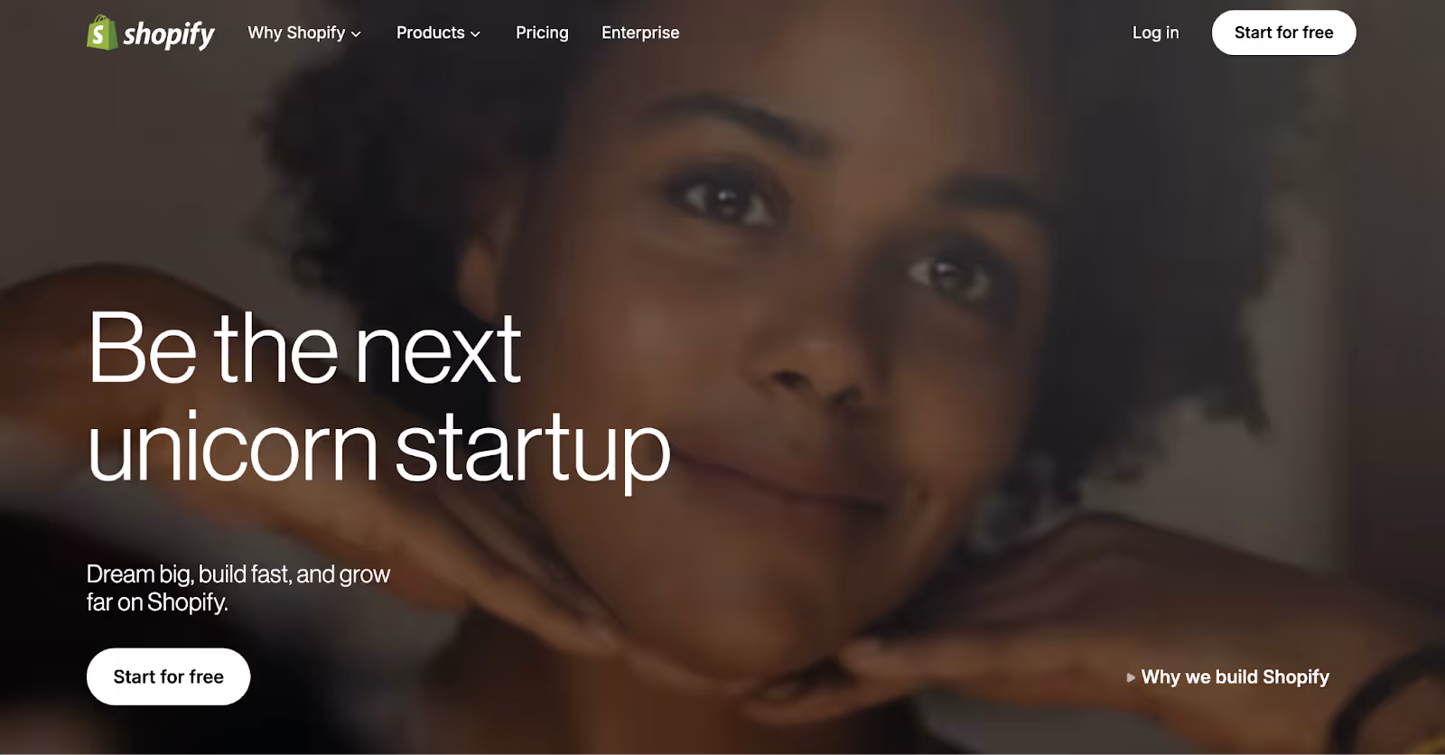The height and width of the screenshot is (755, 1445).
Task: Expand the chevron next to Products
Action: tap(475, 34)
